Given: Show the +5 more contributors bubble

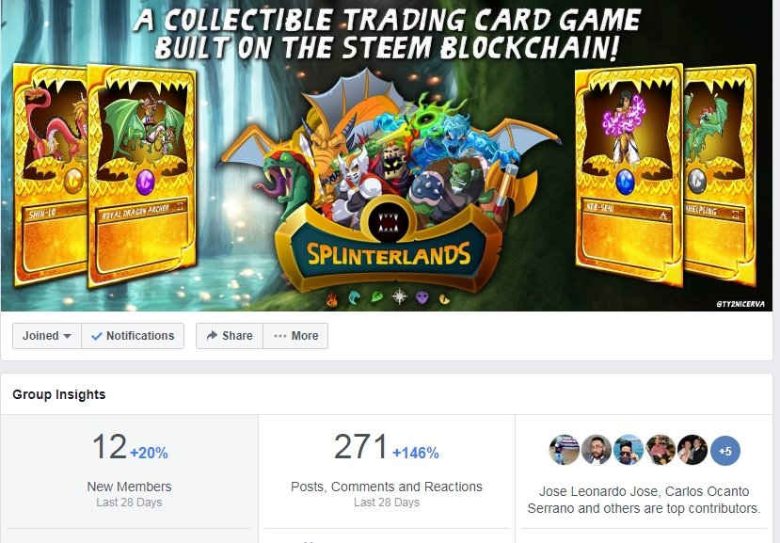Looking at the screenshot, I should tap(725, 451).
